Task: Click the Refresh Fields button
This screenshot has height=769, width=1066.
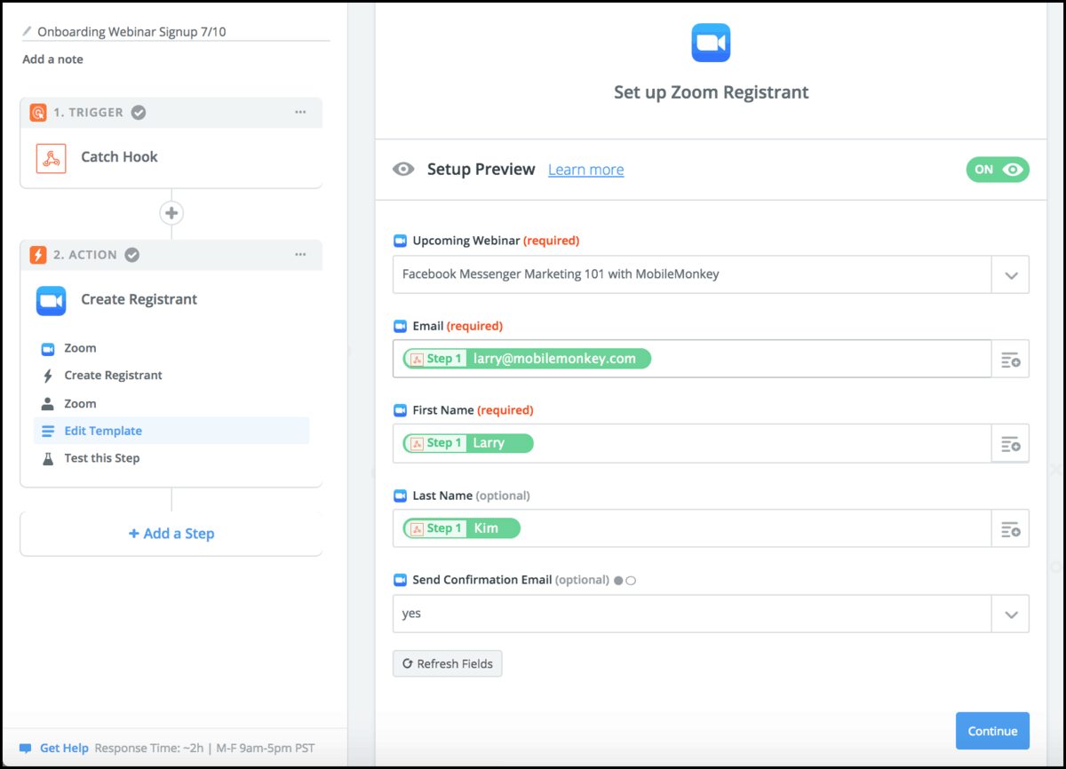Action: (448, 663)
